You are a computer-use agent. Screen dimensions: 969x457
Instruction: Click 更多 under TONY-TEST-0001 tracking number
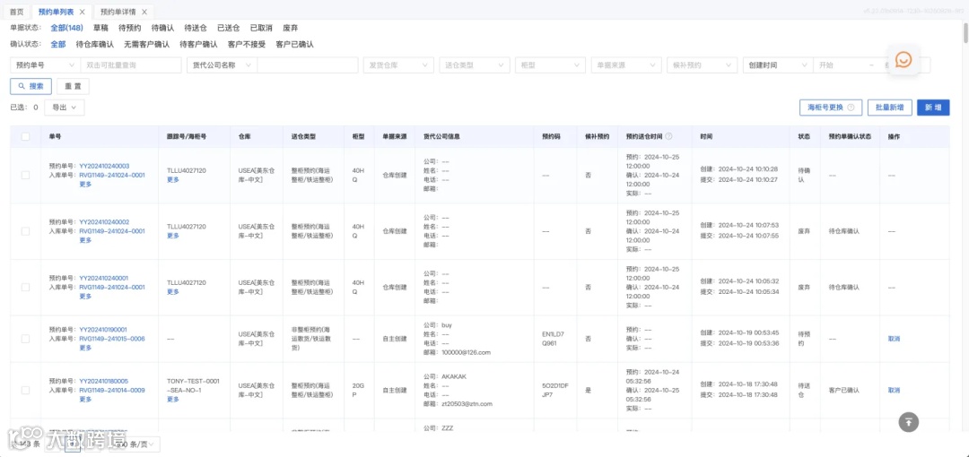coord(173,399)
